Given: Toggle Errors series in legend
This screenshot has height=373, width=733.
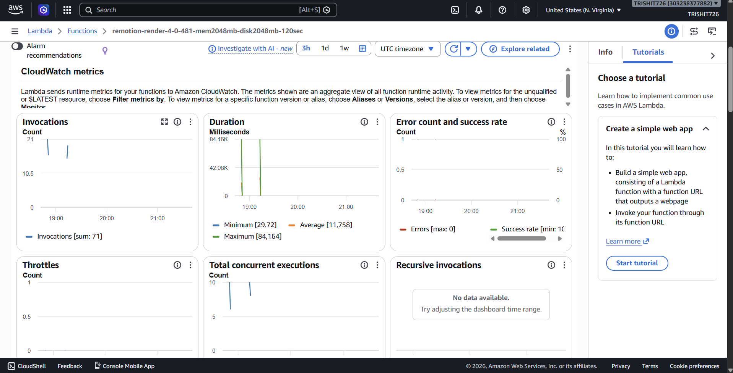Looking at the screenshot, I should 427,229.
